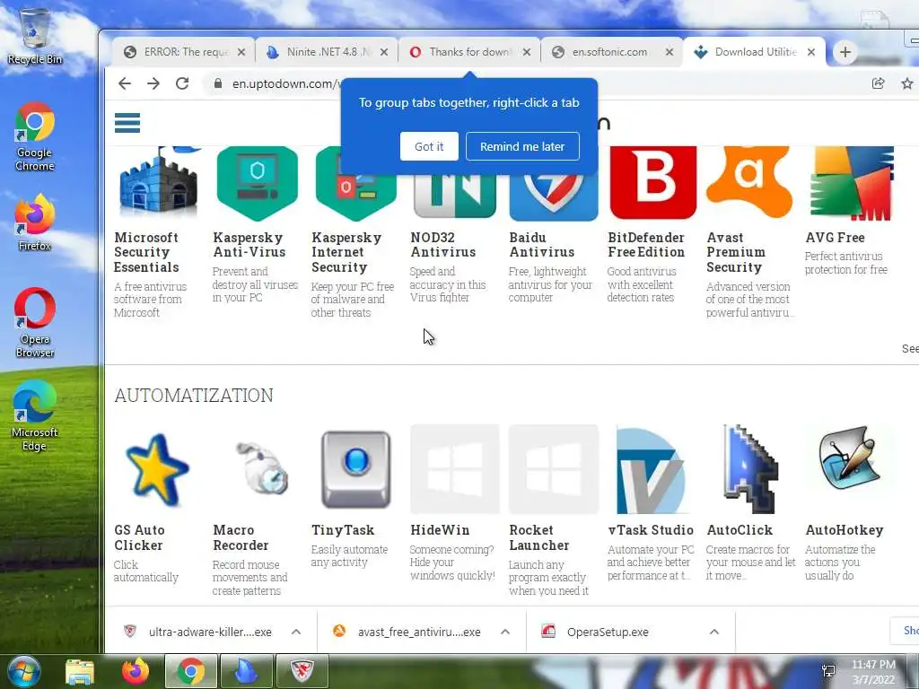Screen dimensions: 919x689
Task: Open the AutoHotkey title link
Action: click(844, 530)
